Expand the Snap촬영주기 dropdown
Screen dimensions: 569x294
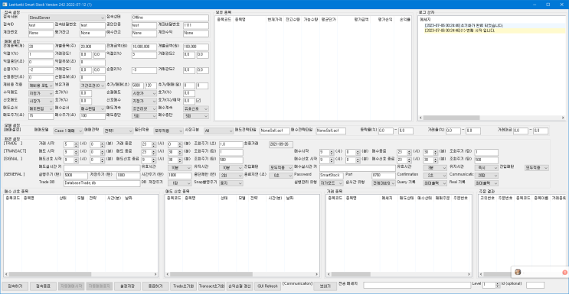tap(231, 183)
